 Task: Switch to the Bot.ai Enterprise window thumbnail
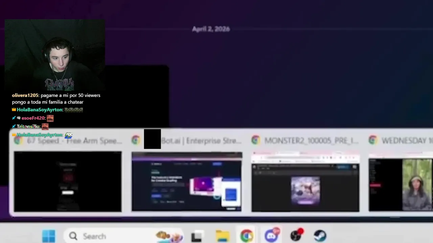187,182
